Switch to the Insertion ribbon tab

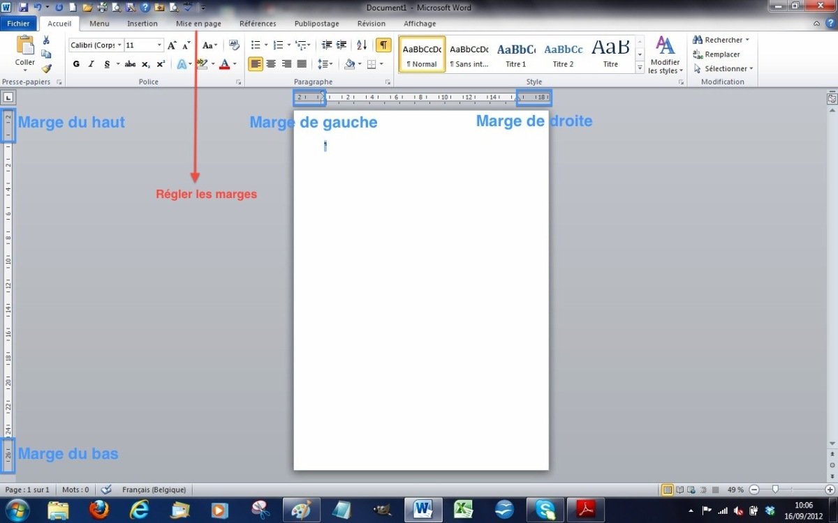coord(142,23)
